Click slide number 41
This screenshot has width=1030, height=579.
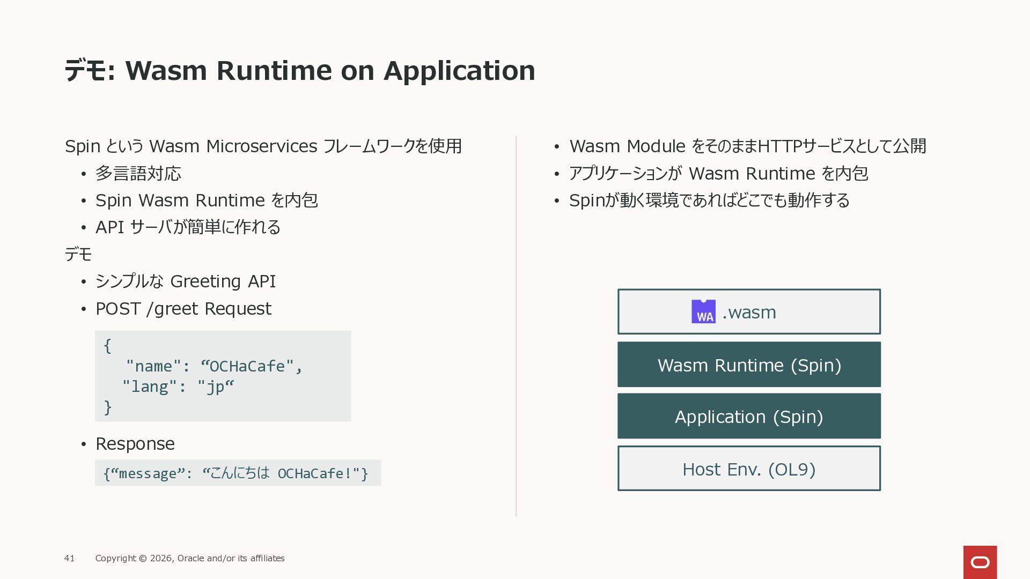[69, 558]
